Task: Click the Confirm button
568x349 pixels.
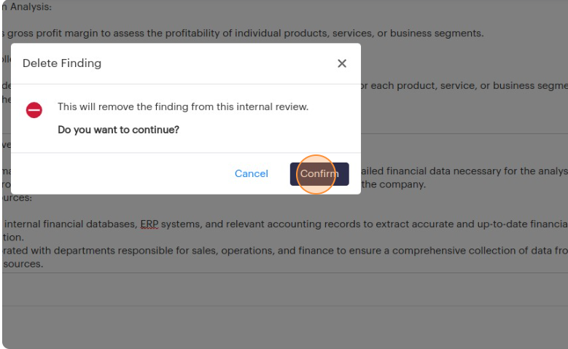Action: pos(319,174)
